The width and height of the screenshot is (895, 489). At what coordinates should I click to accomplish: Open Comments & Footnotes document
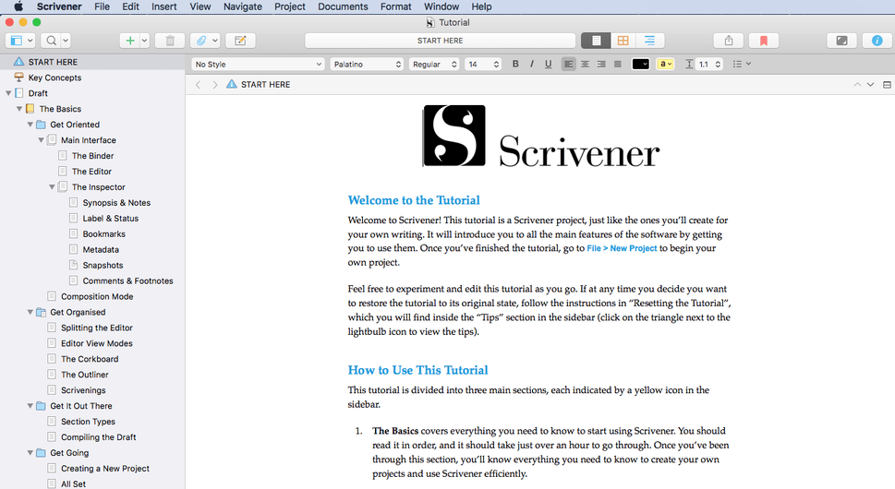pos(127,281)
